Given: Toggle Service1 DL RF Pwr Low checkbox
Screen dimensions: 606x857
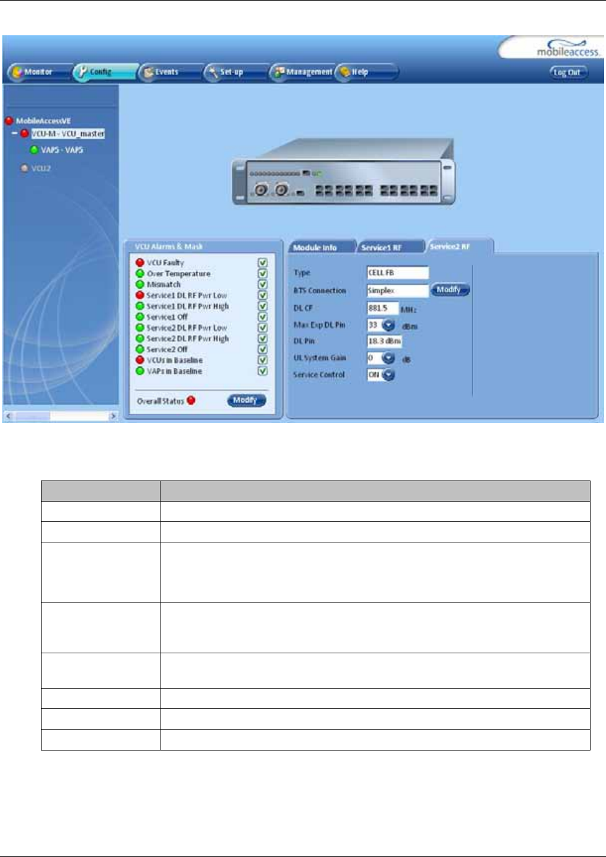Looking at the screenshot, I should [263, 295].
